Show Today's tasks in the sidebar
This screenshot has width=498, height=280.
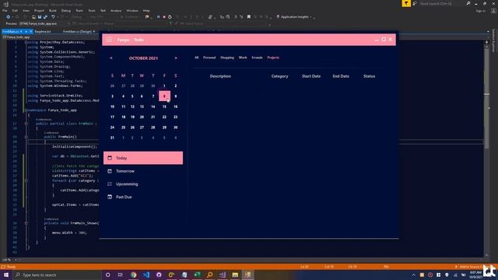pos(143,158)
